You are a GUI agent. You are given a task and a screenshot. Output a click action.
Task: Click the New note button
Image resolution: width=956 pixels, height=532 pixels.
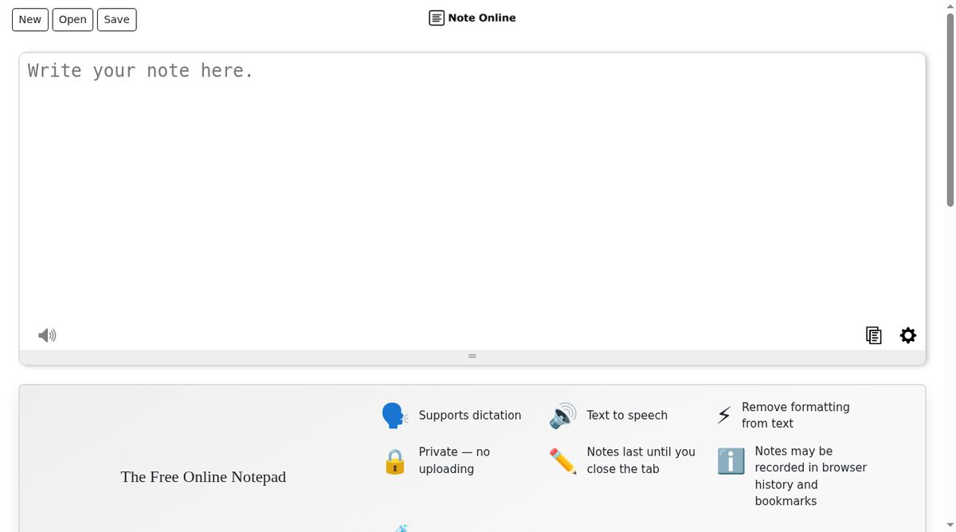tap(30, 20)
